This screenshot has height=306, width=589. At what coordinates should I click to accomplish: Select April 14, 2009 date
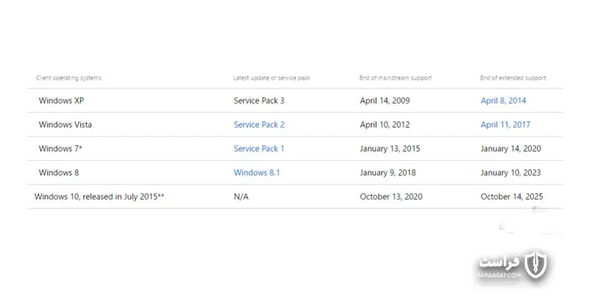pos(384,100)
